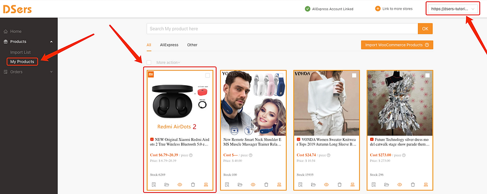Screen dimensions: 487x194
Task: Check the silver dress product checkbox
Action: (428, 75)
